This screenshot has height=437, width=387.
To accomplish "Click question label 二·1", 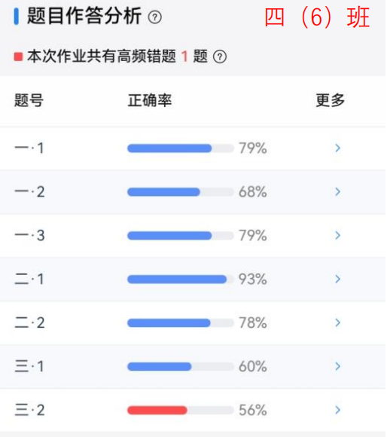I will [29, 280].
